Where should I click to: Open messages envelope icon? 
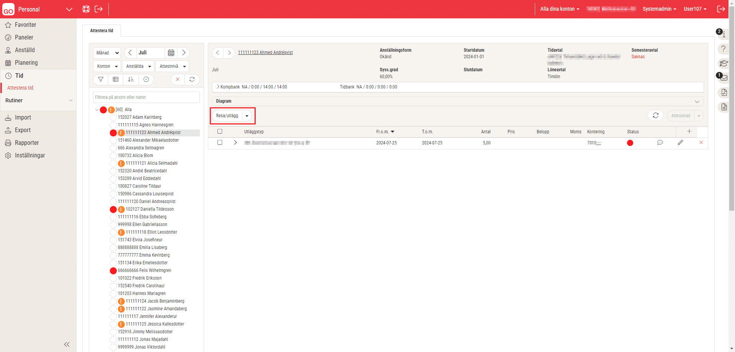click(x=724, y=78)
